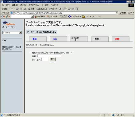Click the 上へ up button
The height and width of the screenshot is (117, 135).
point(85,16)
